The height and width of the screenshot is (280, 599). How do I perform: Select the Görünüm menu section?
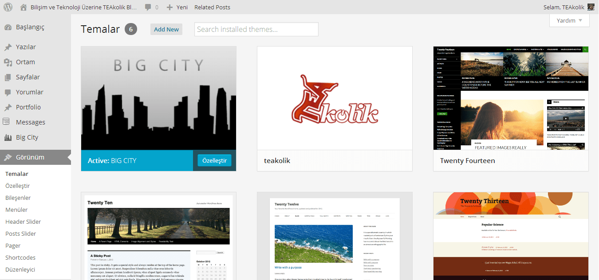point(35,157)
